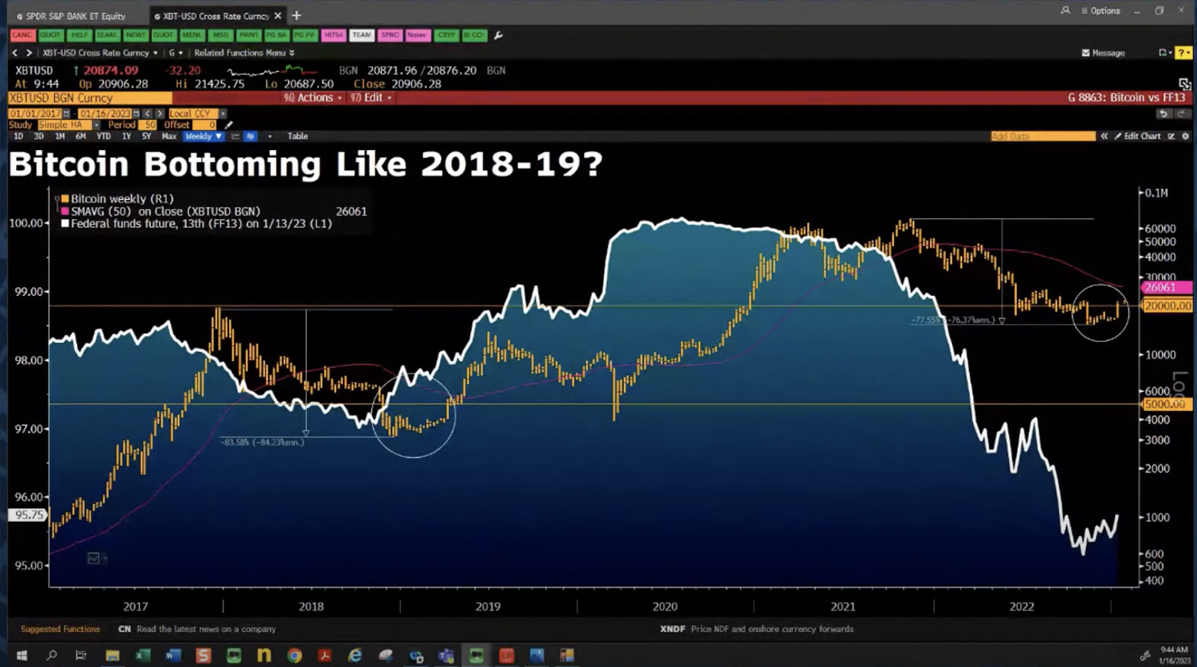
Task: Set chart range to 5Y
Action: [x=146, y=137]
